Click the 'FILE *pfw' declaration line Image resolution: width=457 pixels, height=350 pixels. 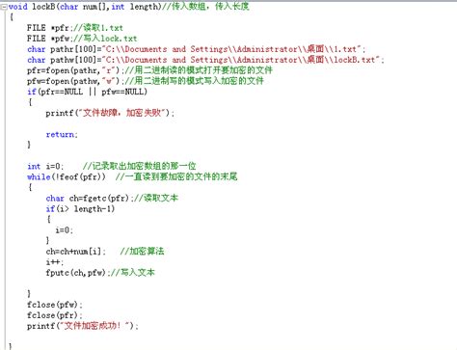[x=82, y=39]
